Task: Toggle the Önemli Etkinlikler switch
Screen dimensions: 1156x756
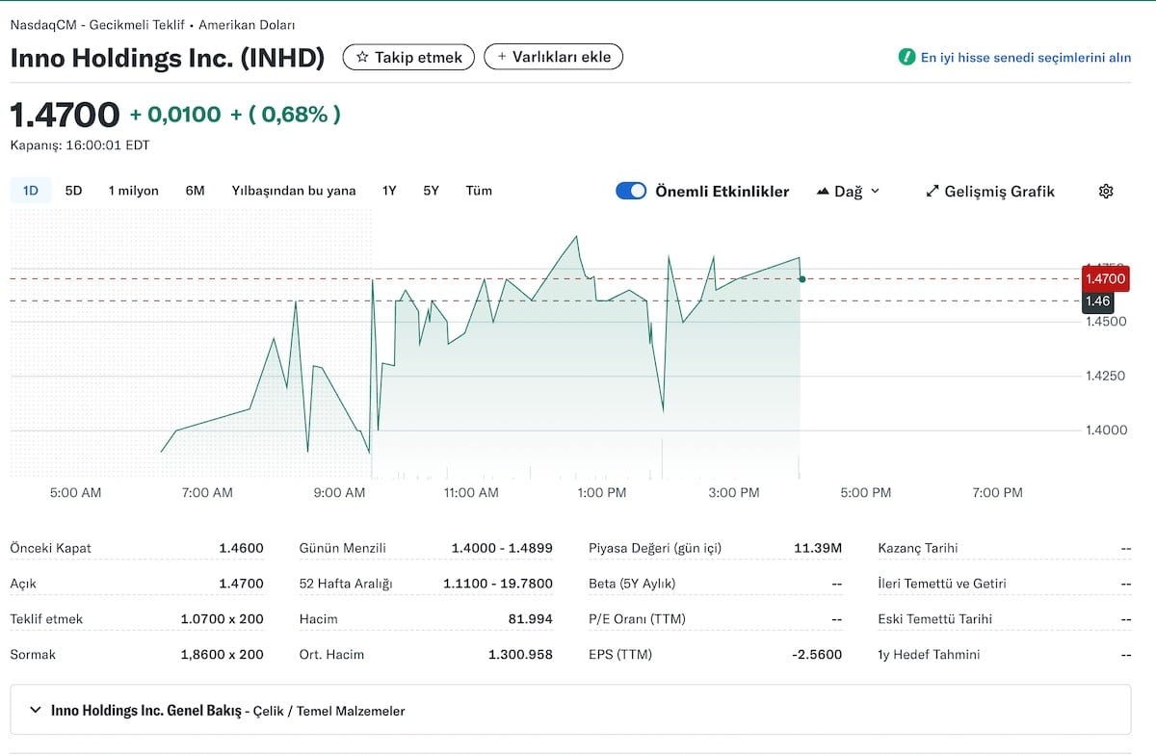Action: (x=631, y=191)
